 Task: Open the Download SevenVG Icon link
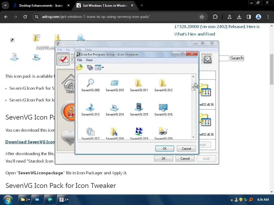[x=30, y=142]
